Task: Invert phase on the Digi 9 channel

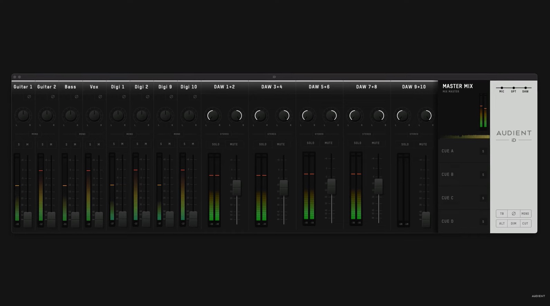Action: pyautogui.click(x=171, y=97)
